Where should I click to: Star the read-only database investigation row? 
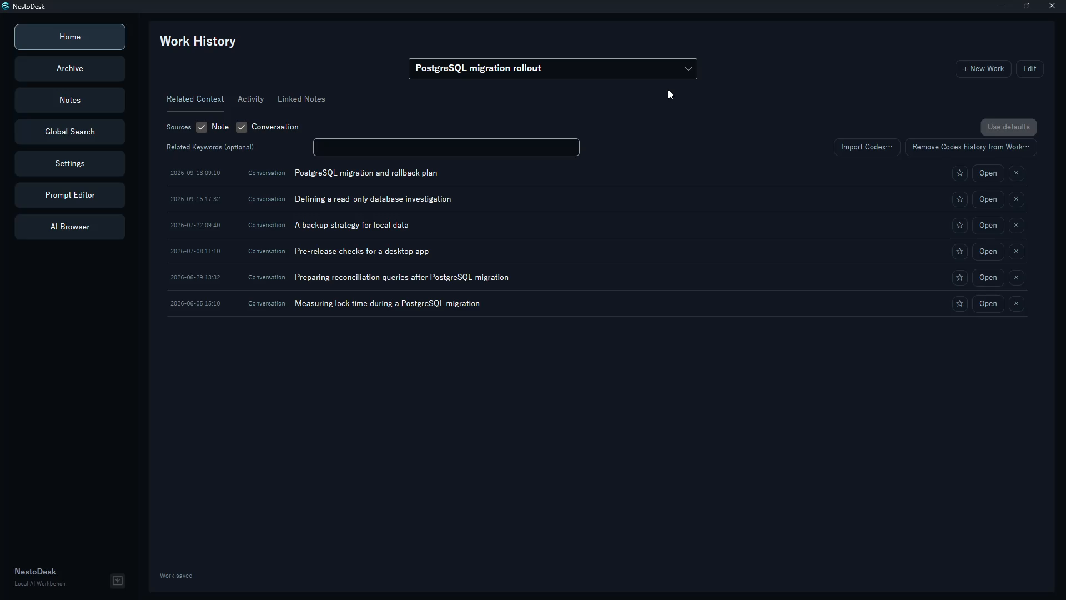959,199
